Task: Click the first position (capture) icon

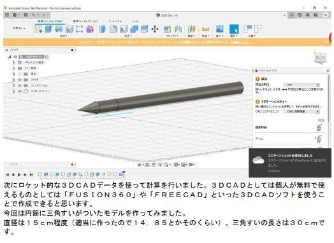Action: point(247,29)
